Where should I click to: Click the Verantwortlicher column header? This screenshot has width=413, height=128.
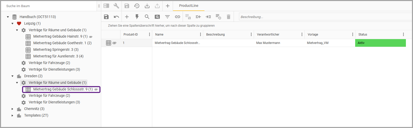click(x=268, y=35)
